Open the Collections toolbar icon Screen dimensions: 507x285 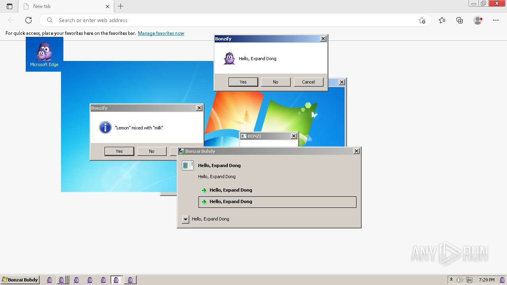point(459,20)
